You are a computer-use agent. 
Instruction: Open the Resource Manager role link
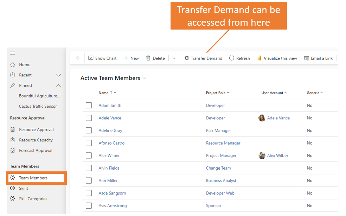223,143
